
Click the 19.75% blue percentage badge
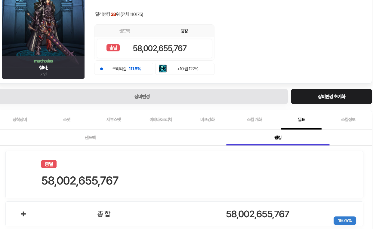coord(345,221)
